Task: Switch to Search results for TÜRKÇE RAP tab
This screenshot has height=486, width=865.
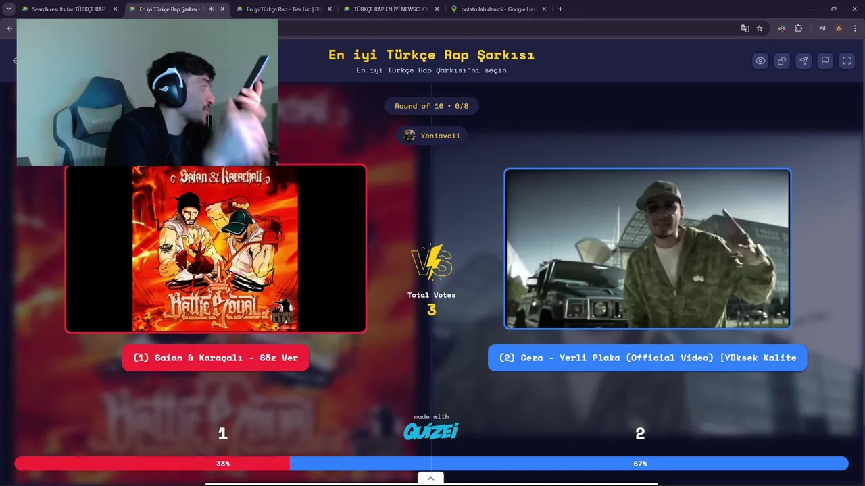Action: [68, 9]
